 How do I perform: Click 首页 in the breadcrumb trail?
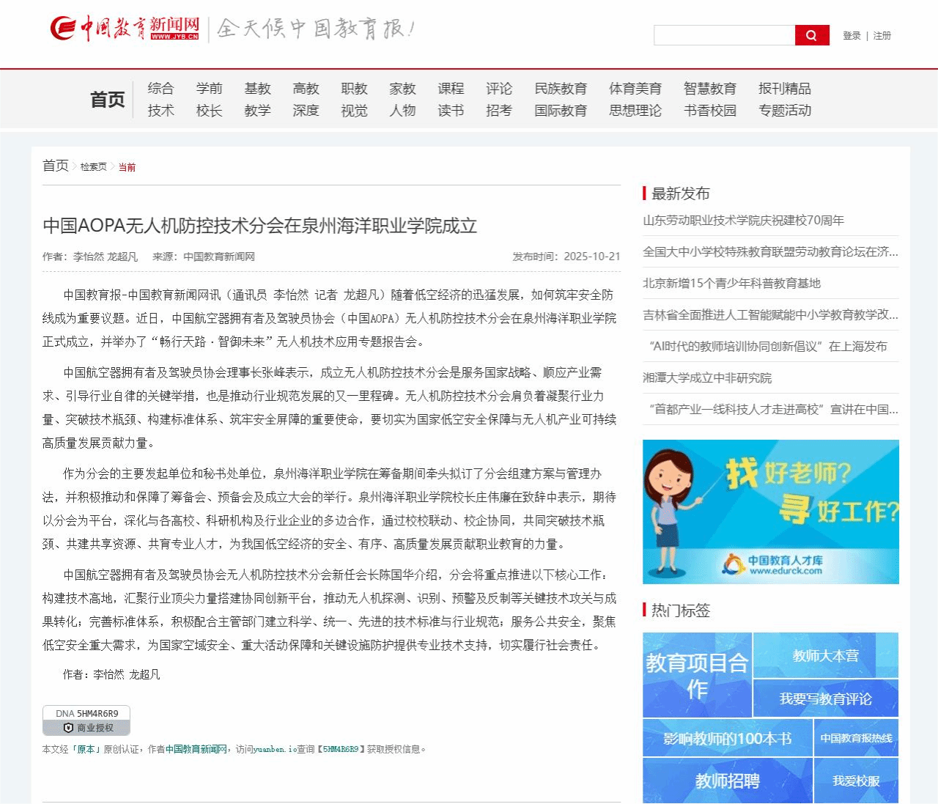coord(55,166)
